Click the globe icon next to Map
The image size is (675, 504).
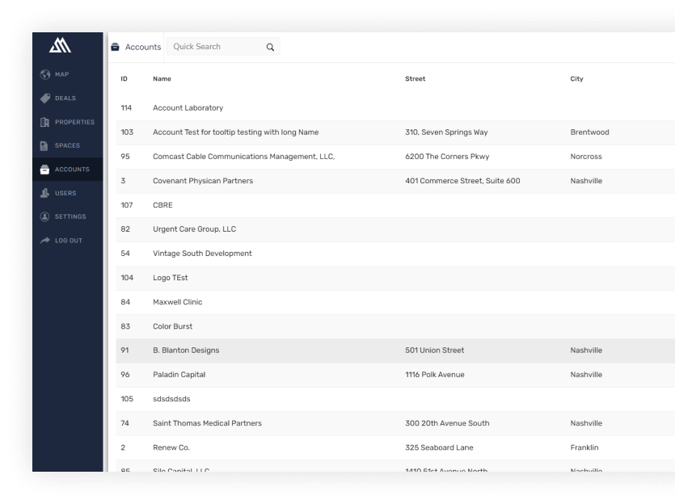(x=45, y=75)
